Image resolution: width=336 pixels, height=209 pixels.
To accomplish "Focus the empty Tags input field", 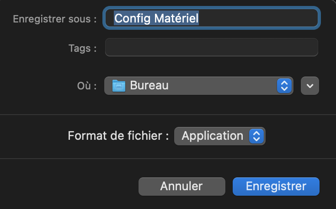I will coord(211,47).
